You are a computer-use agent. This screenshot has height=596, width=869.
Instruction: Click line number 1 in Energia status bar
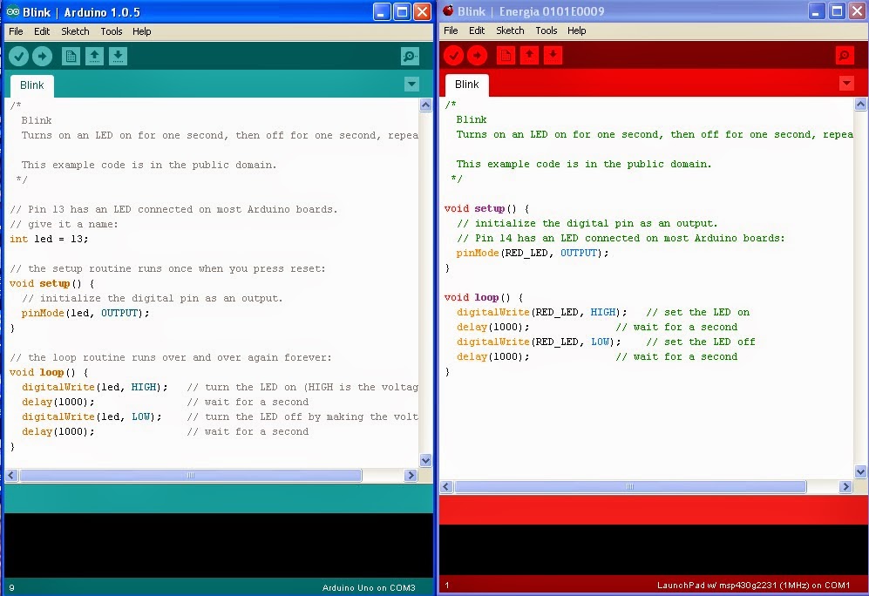click(x=446, y=586)
